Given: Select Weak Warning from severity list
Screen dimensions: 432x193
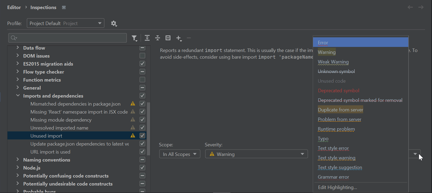Looking at the screenshot, I should coord(333,62).
